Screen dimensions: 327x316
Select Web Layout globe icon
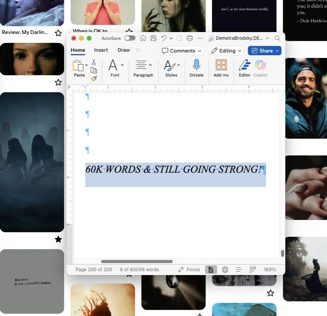(225, 270)
